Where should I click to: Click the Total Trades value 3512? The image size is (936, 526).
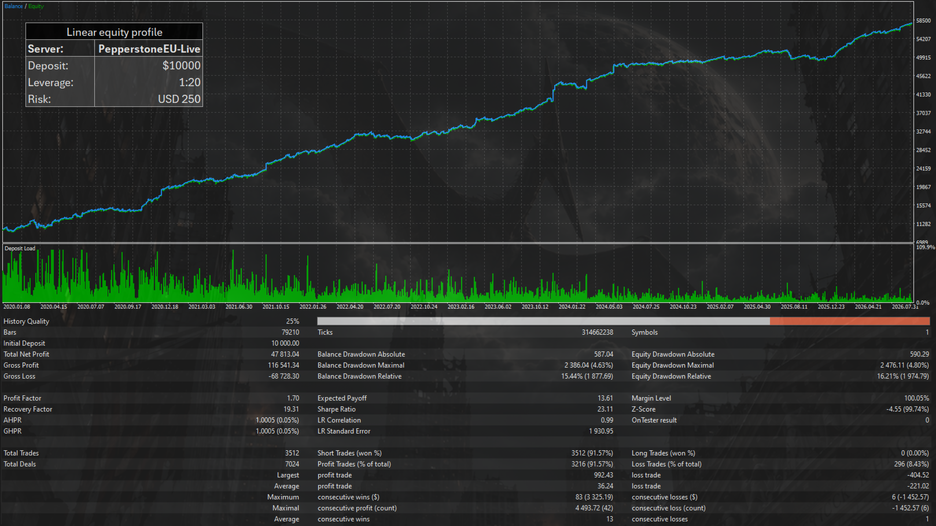pos(292,453)
